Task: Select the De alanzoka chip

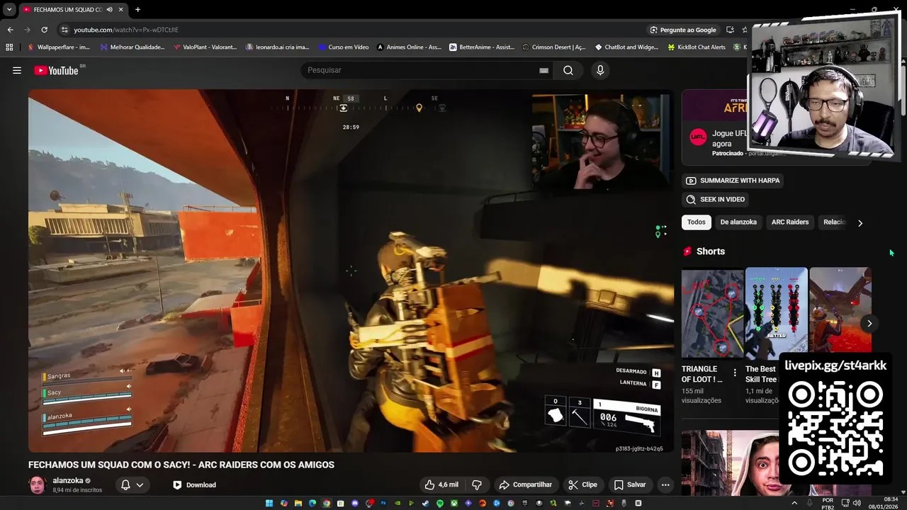Action: click(x=738, y=222)
